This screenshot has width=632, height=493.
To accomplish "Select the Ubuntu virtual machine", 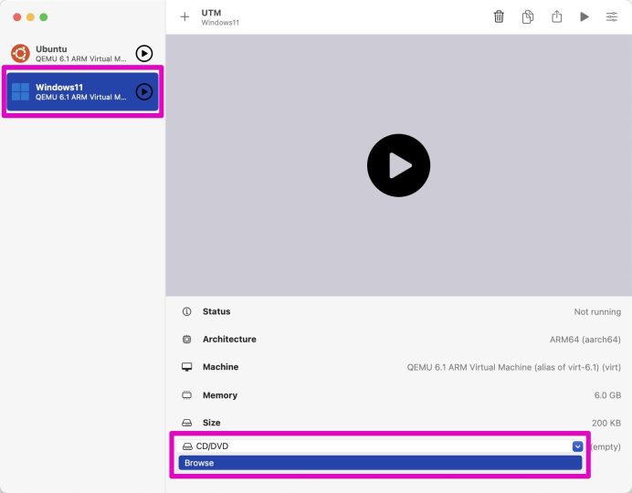I will coord(82,53).
